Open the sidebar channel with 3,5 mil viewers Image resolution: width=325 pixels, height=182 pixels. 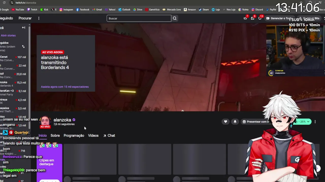tap(13, 110)
